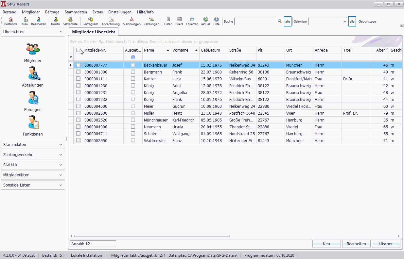This screenshot has height=259, width=404.
Task: Open Abteilungen in the sidebar
Action: click(x=33, y=77)
